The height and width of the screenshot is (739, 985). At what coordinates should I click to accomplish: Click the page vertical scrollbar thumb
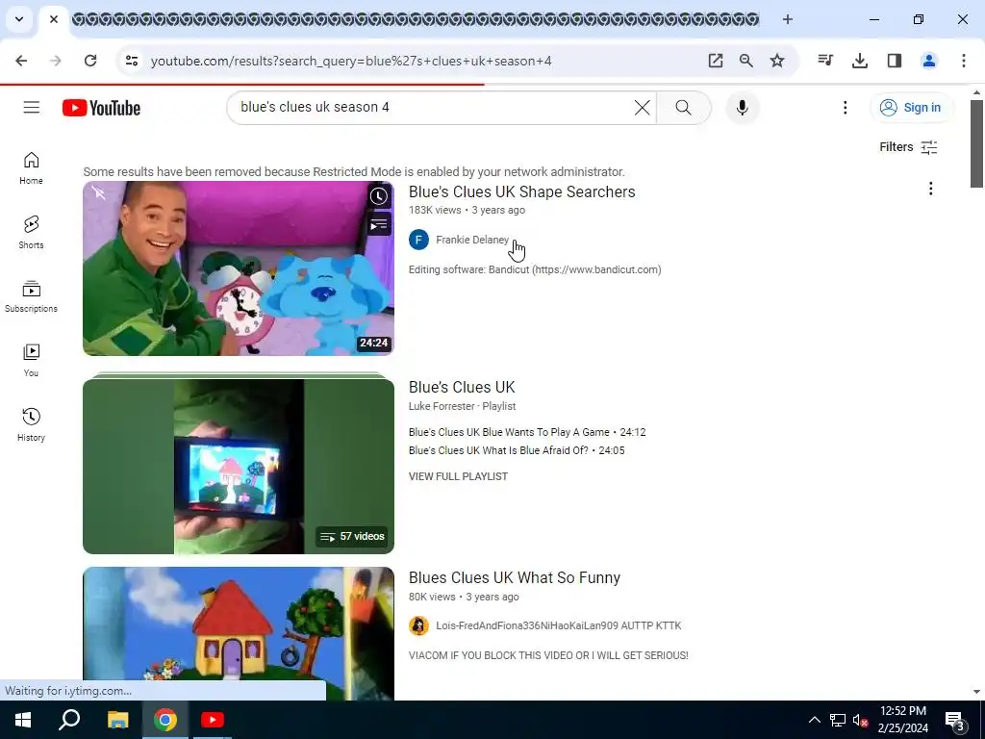[976, 143]
